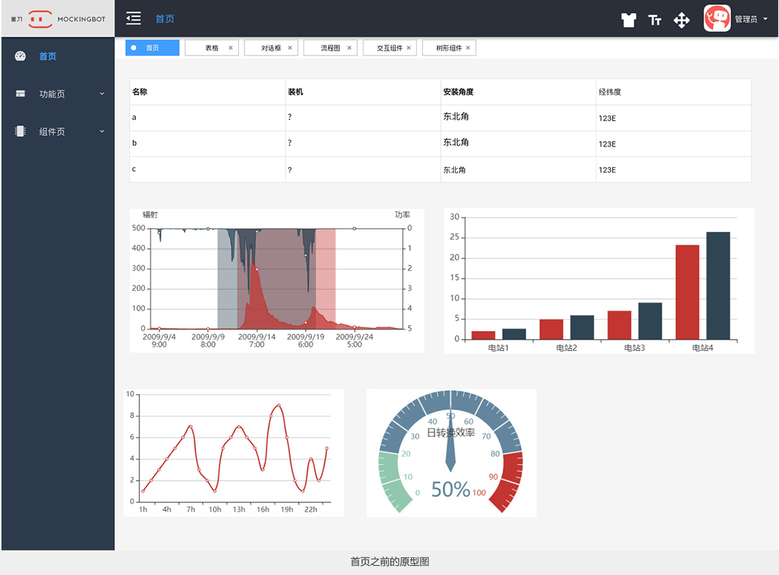Click the table icon beside 功能页
This screenshot has height=575, width=779.
20,94
